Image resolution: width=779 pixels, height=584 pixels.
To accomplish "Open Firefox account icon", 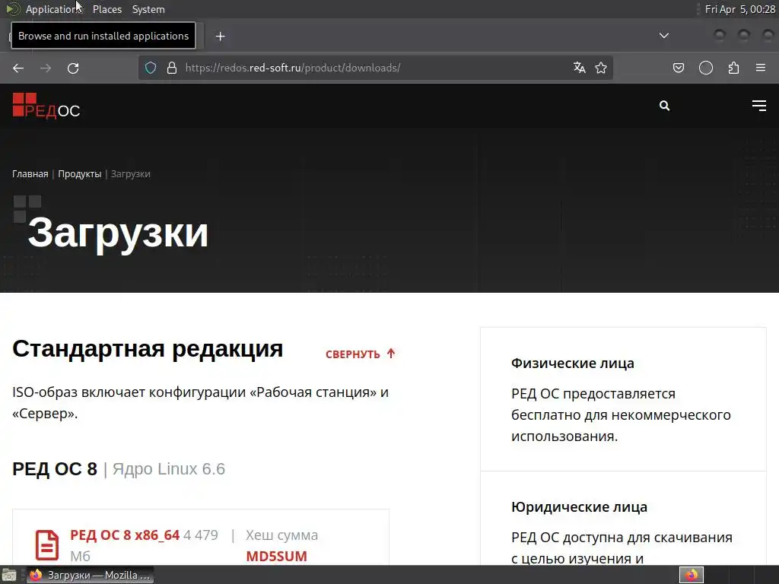I will coord(706,68).
